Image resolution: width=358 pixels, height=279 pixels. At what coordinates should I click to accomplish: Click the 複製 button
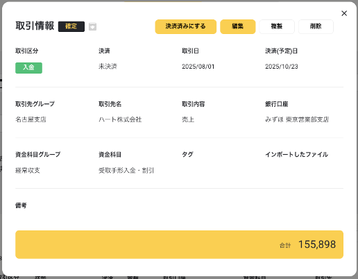277,26
